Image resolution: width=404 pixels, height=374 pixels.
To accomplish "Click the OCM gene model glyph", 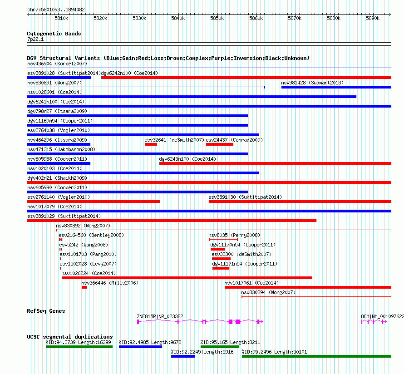I will pos(374,322).
